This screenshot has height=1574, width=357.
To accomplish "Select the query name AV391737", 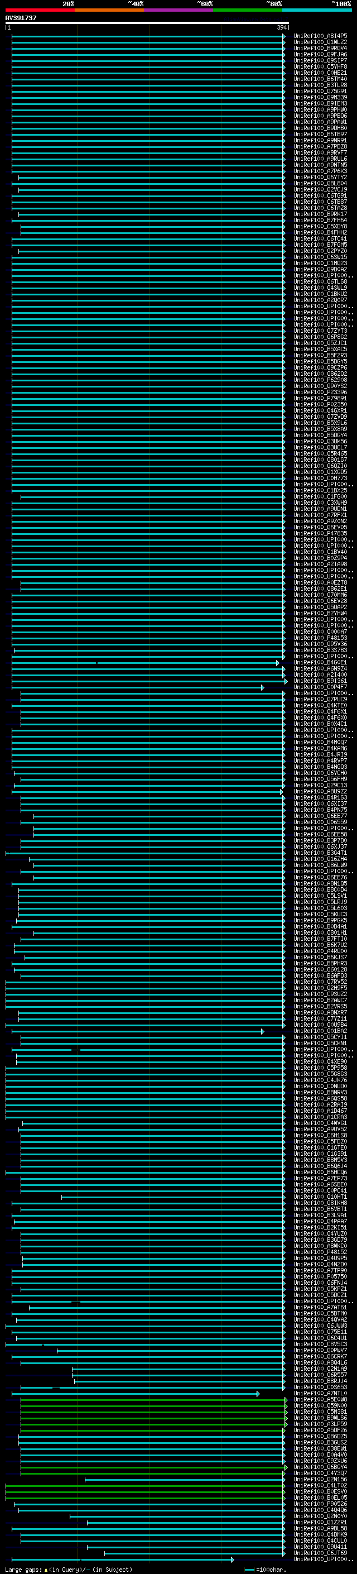I will pos(21,18).
